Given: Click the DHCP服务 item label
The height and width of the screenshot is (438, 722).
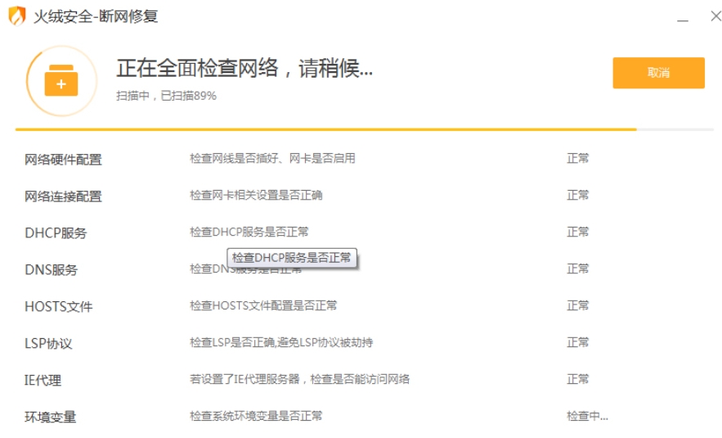Looking at the screenshot, I should (56, 233).
